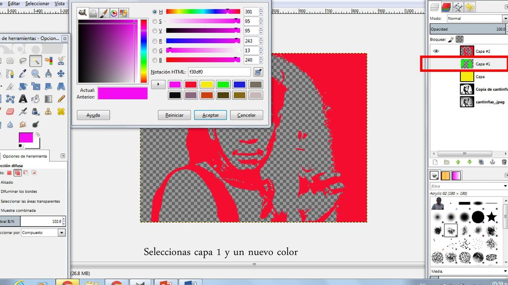
Task: Select the B blue radio button
Action: 155,60
